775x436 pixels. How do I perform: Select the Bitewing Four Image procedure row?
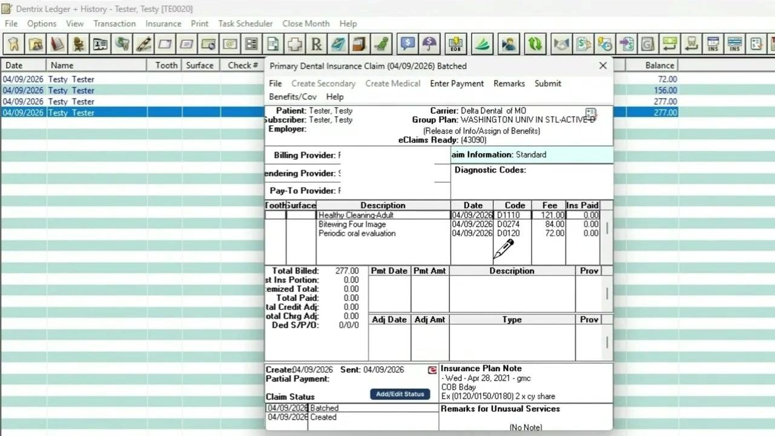[x=432, y=224]
